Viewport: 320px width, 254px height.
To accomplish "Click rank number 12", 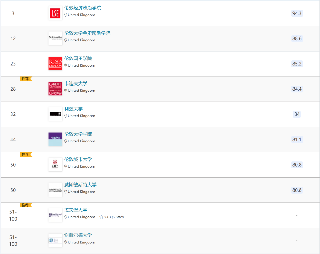I will pyautogui.click(x=13, y=38).
